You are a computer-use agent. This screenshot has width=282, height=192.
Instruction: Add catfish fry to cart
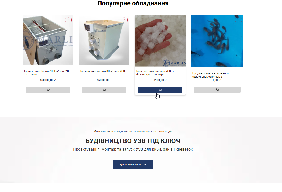pos(217,90)
